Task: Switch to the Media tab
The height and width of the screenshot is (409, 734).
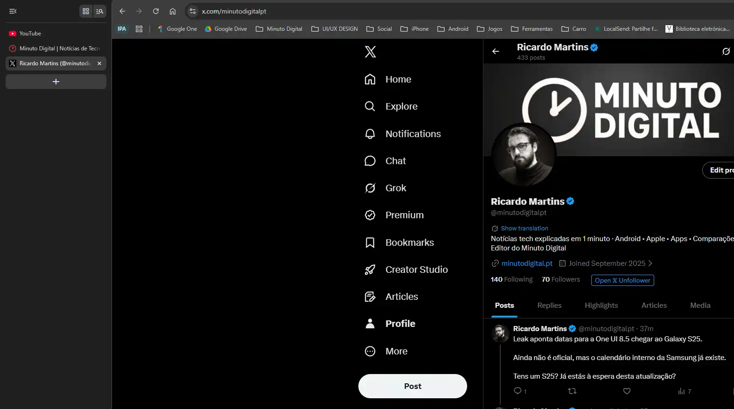Action: (x=700, y=305)
